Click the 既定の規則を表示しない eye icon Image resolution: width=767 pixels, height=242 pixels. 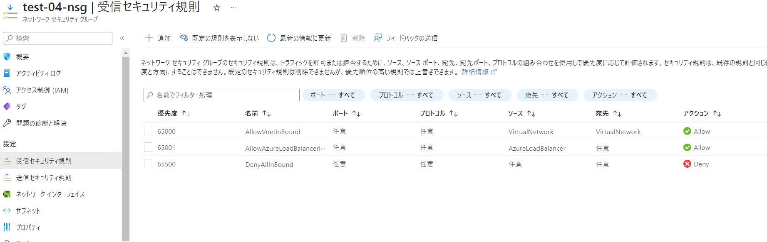pos(184,38)
